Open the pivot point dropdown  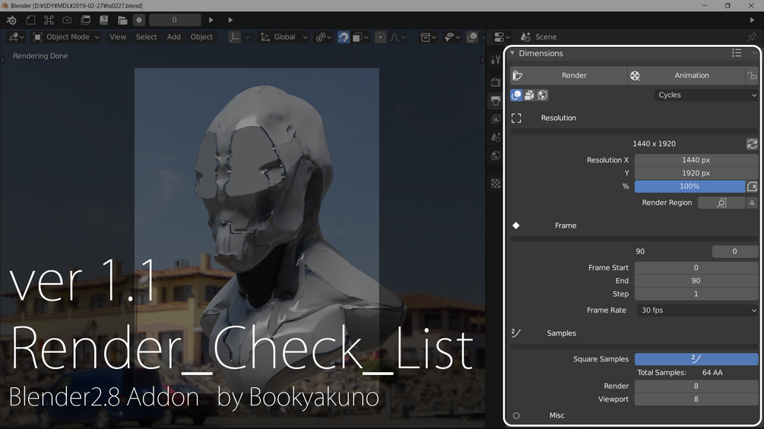click(x=324, y=37)
